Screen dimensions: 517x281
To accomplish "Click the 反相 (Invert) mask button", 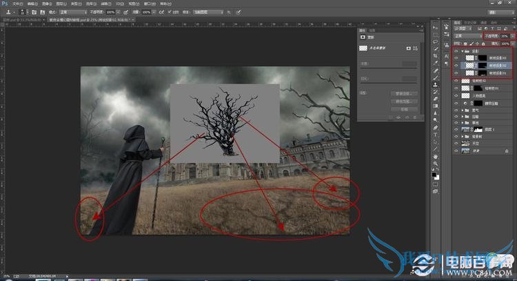I will point(404,108).
